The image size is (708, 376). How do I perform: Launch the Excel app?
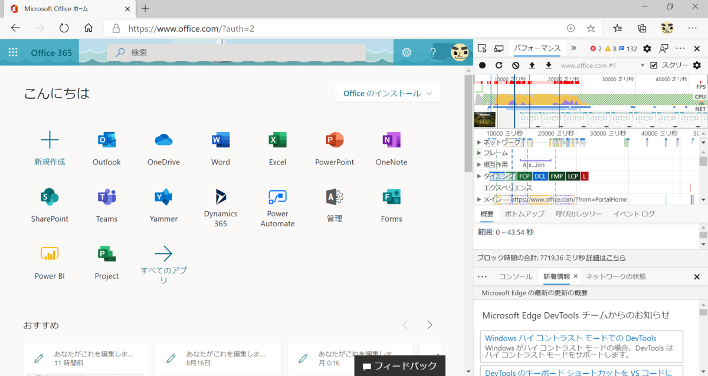(277, 148)
